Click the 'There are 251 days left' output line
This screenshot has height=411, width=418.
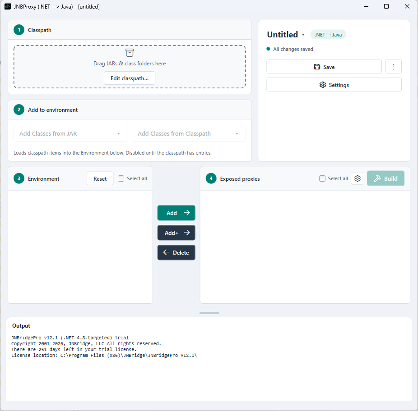coord(74,349)
